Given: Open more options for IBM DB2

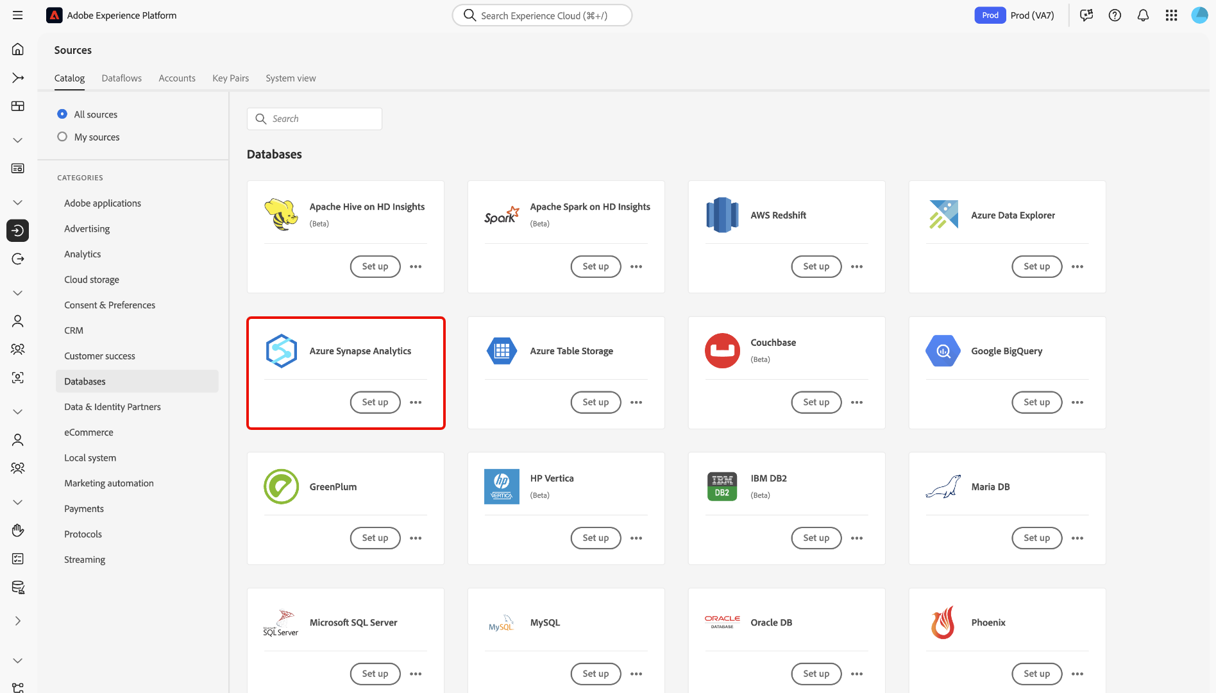Looking at the screenshot, I should point(857,538).
